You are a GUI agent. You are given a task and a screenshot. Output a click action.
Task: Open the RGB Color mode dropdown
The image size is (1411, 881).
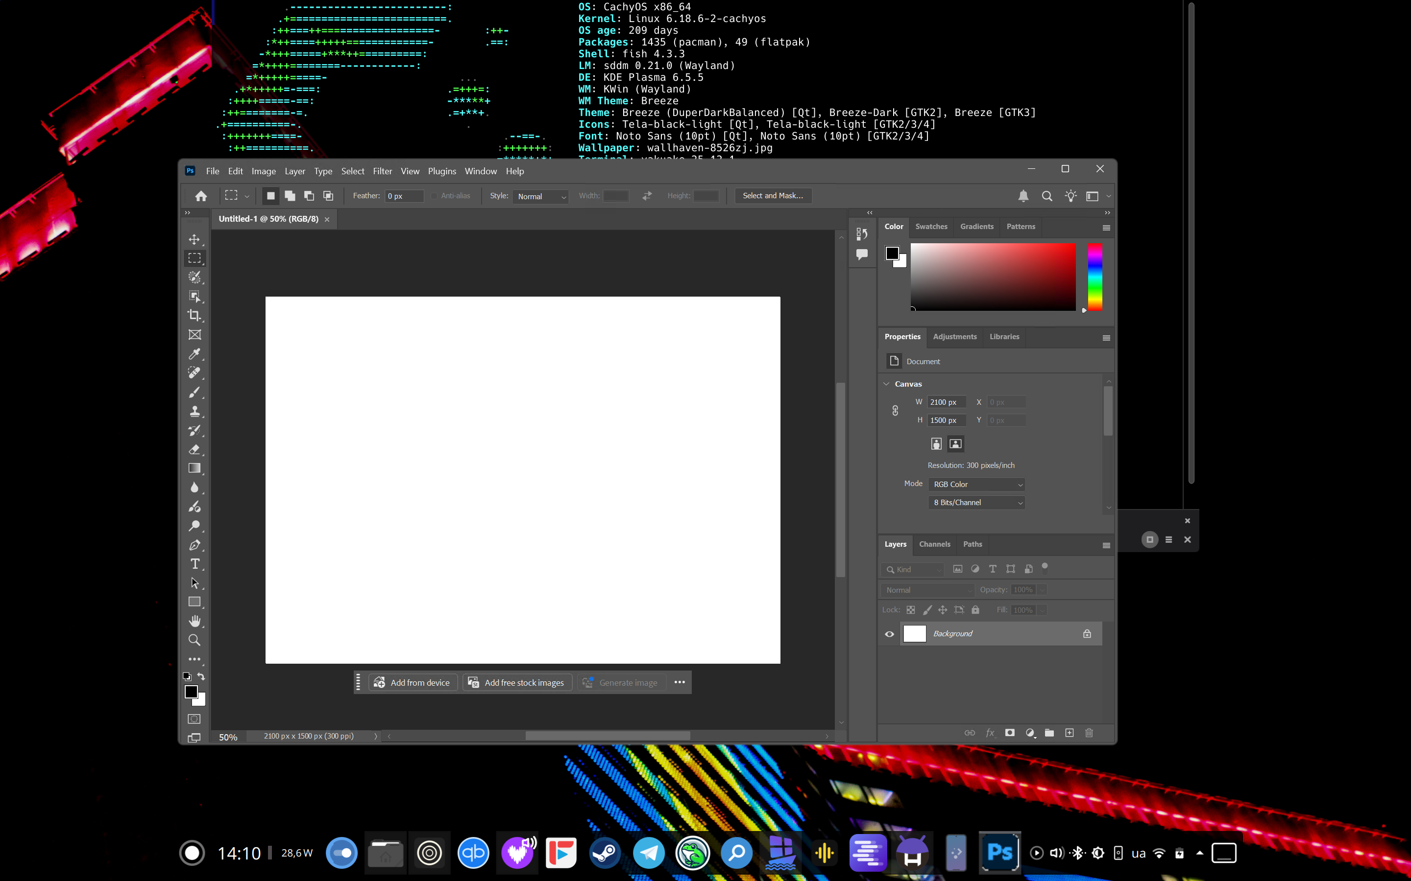tap(976, 484)
